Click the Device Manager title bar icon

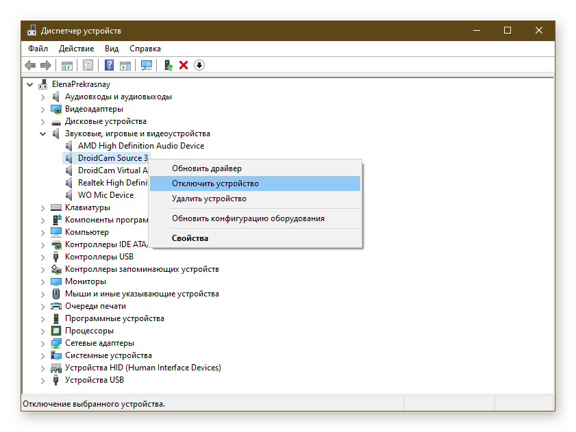(32, 31)
